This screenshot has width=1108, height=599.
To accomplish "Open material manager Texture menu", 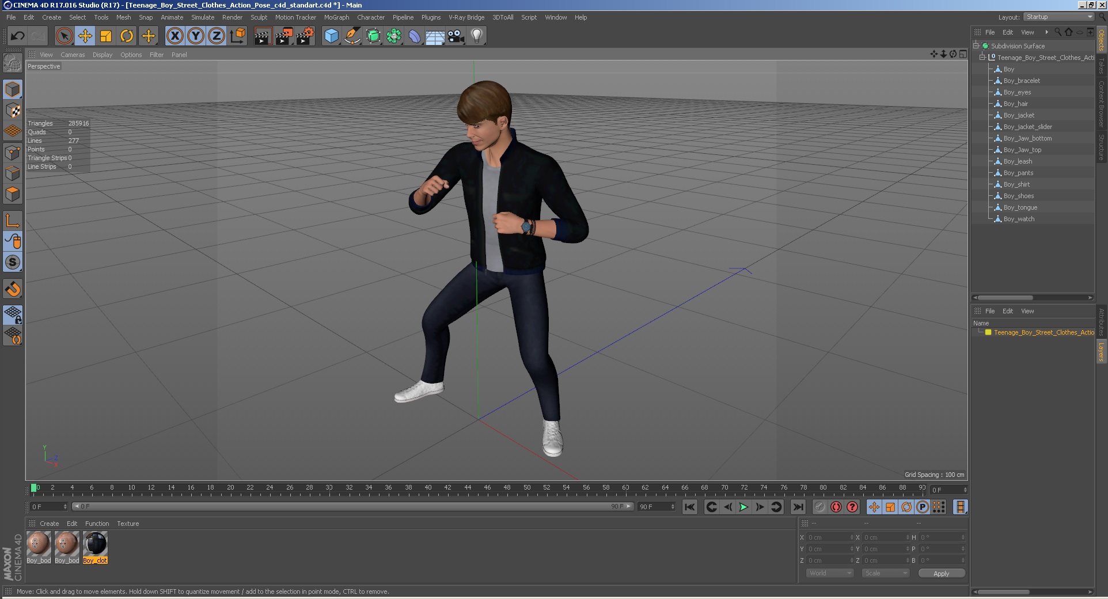I will coord(128,524).
